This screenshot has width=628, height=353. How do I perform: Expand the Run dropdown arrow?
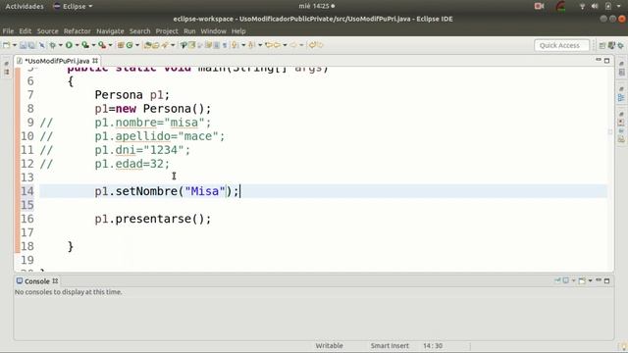[x=77, y=45]
